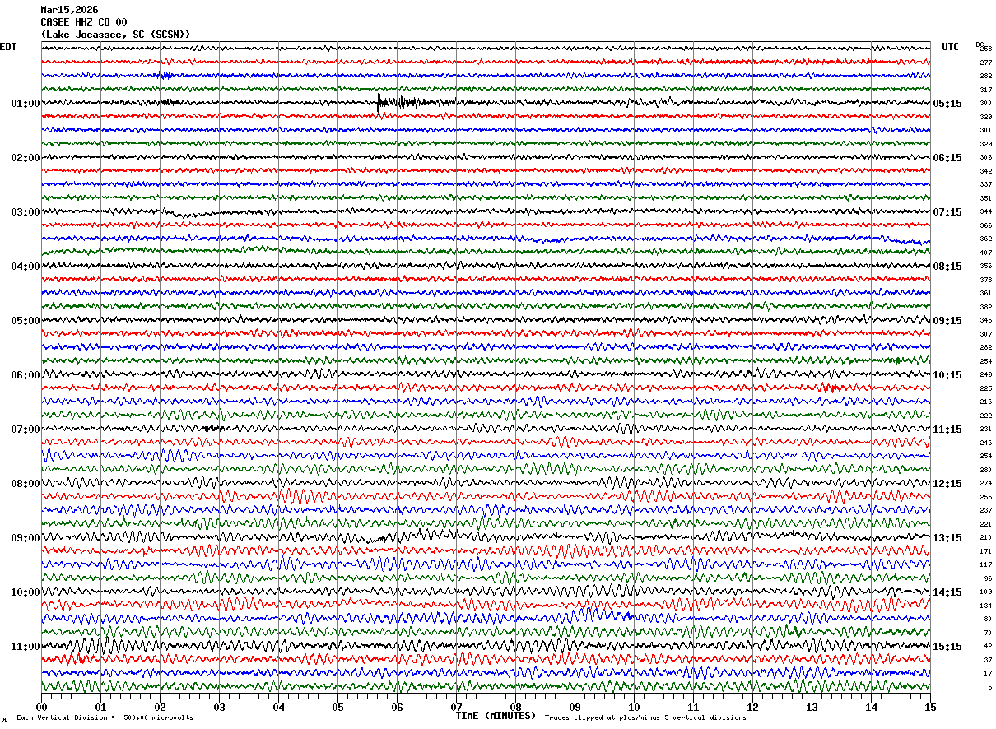Click minute axis tick label '12'
The height and width of the screenshot is (729, 996).
(x=752, y=707)
